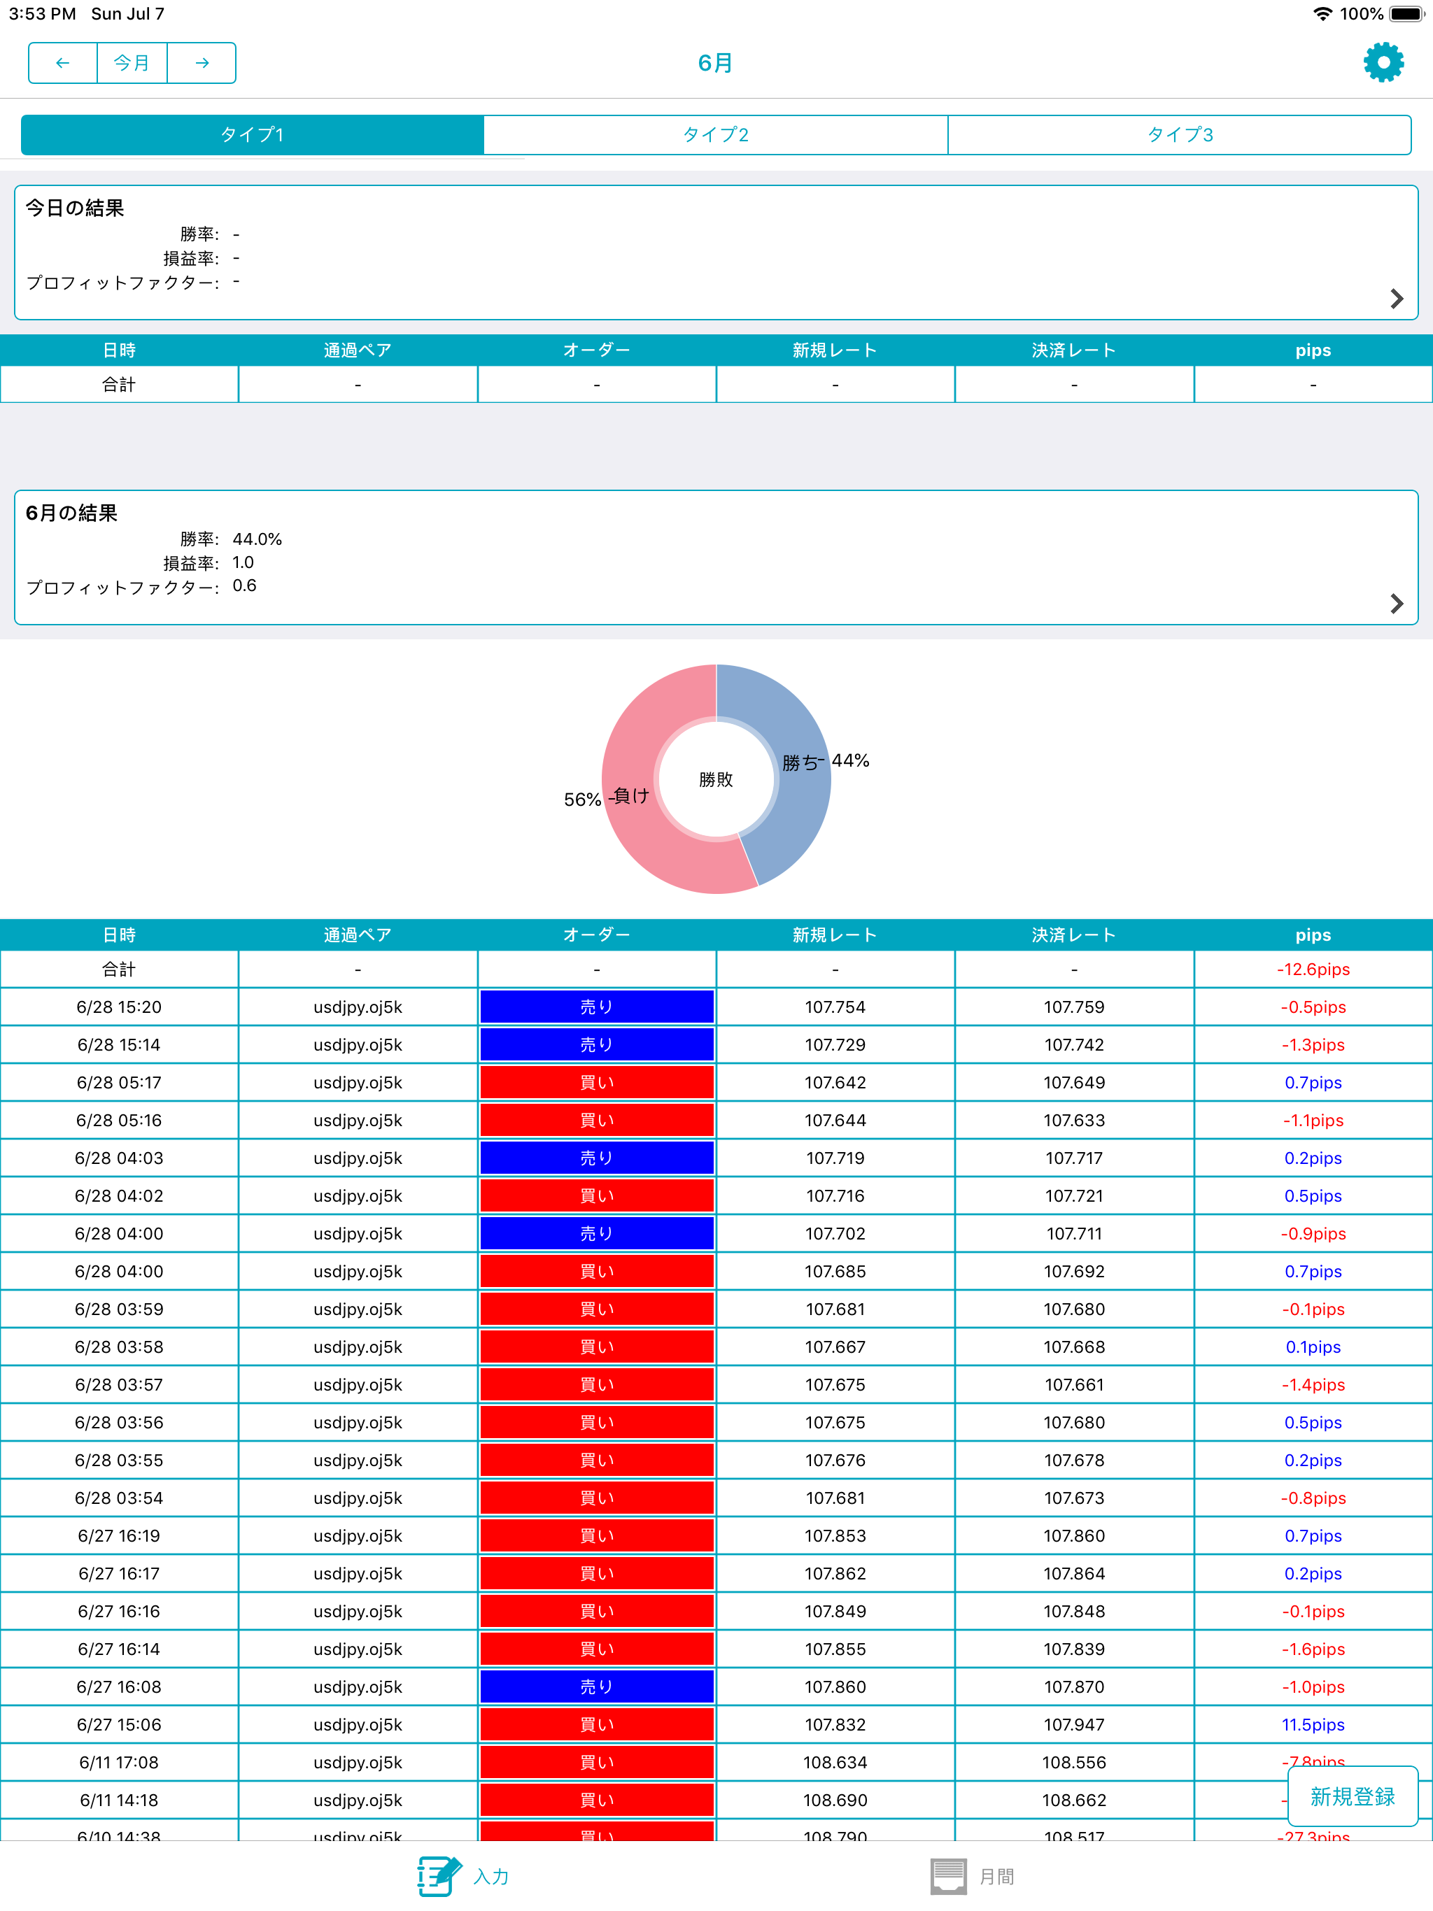Tap the 売り order at 6/27 16:08

click(596, 1686)
